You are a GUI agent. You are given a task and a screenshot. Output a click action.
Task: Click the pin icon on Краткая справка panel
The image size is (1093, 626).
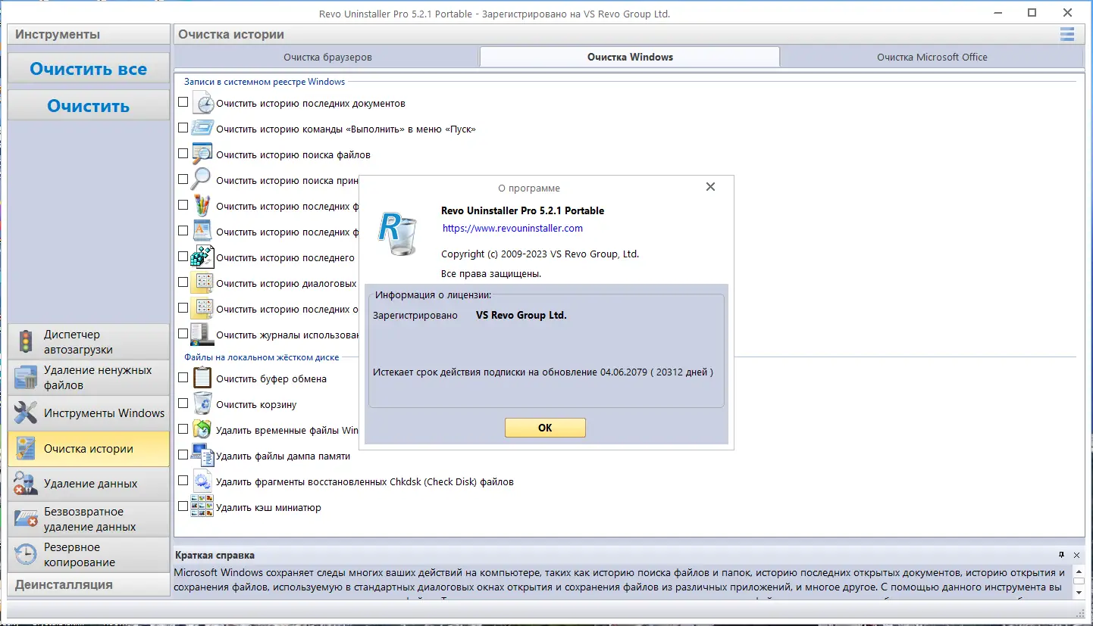click(x=1061, y=555)
